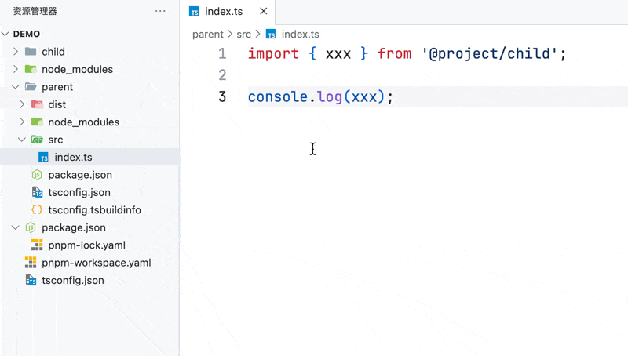This screenshot has width=628, height=356.
Task: Collapse the parent folder chevron
Action: (16, 87)
